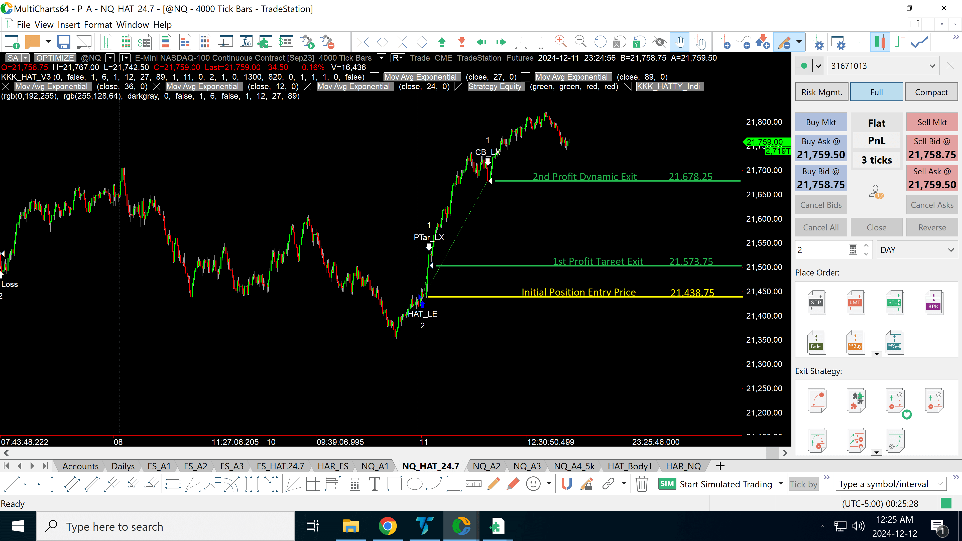
Task: Select the Text drawing tool
Action: pos(374,484)
